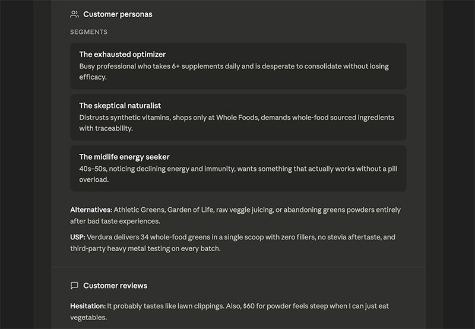This screenshot has height=329, width=475.
Task: Click the bold USP label
Action: coord(77,237)
